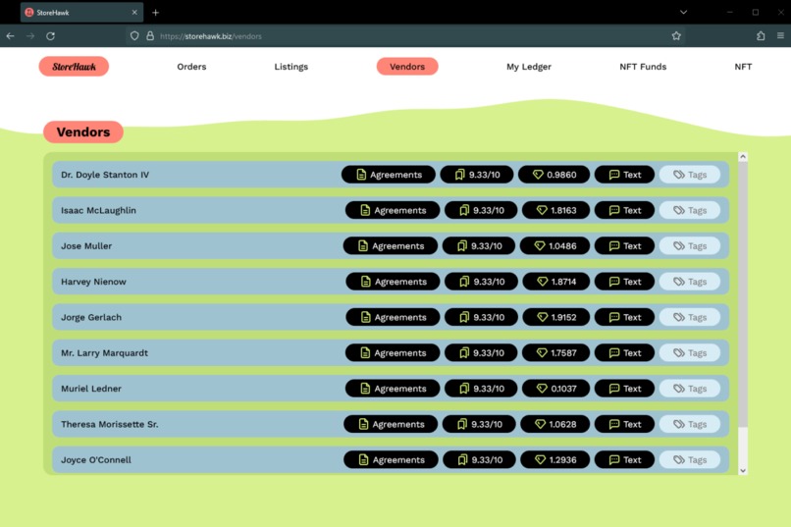Screen dimensions: 791x527
Task: Open Agreements for Joyce O'Connell
Action: coord(391,460)
